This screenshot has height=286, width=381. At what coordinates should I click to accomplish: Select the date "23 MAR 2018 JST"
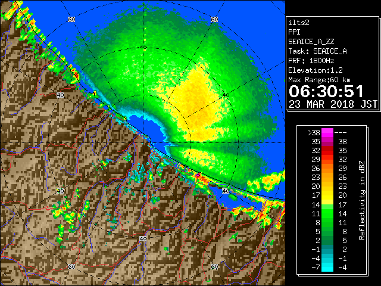coord(333,104)
